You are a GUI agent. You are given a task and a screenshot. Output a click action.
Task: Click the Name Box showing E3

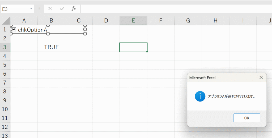tap(15, 9)
